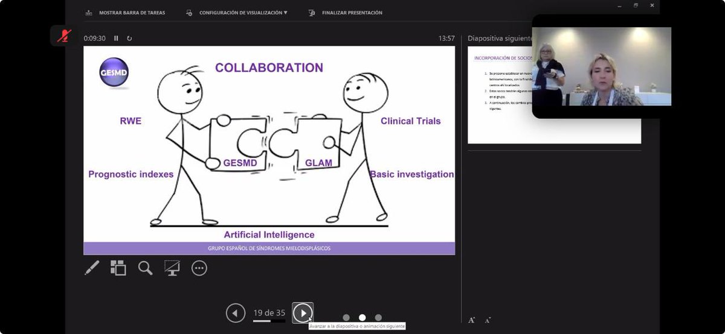The image size is (725, 334).
Task: Click the elapsed time 0:09:30
Action: tap(95, 38)
